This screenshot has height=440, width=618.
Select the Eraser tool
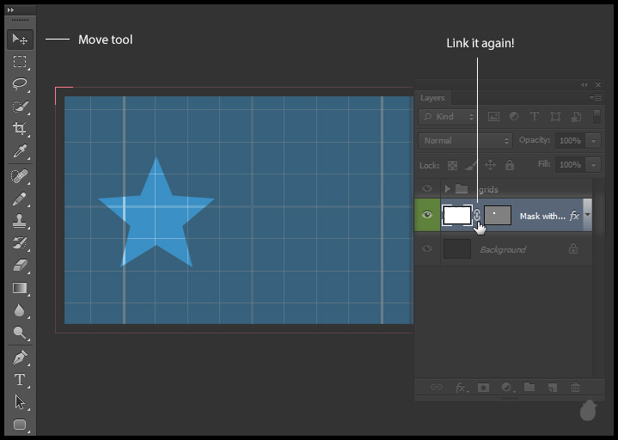tap(20, 266)
